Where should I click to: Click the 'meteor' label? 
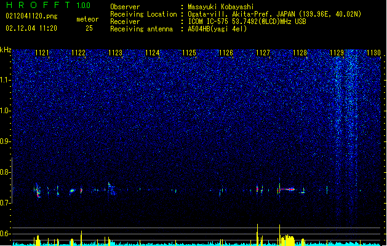point(87,19)
